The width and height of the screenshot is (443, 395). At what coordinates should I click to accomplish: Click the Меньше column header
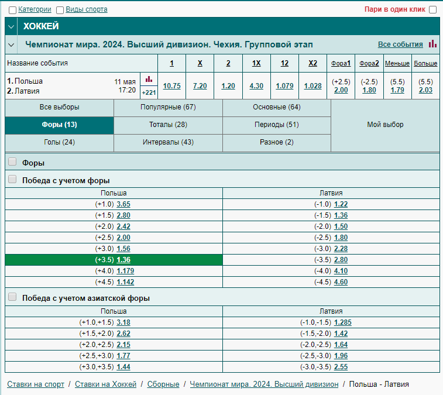pyautogui.click(x=397, y=63)
